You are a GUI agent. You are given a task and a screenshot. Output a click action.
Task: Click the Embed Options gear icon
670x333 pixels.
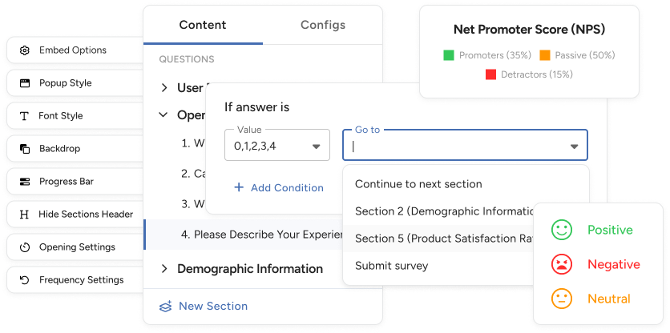[x=24, y=50]
